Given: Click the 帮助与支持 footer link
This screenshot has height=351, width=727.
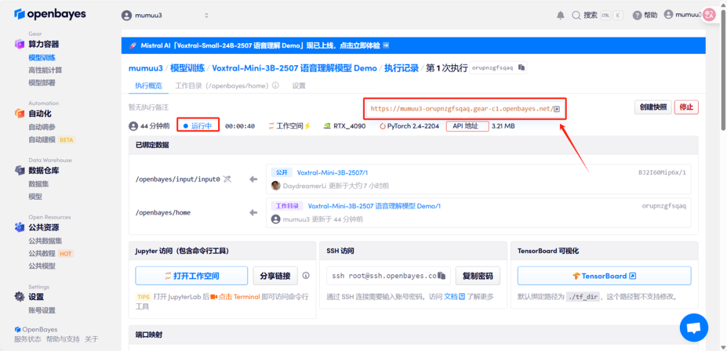Looking at the screenshot, I should point(63,339).
